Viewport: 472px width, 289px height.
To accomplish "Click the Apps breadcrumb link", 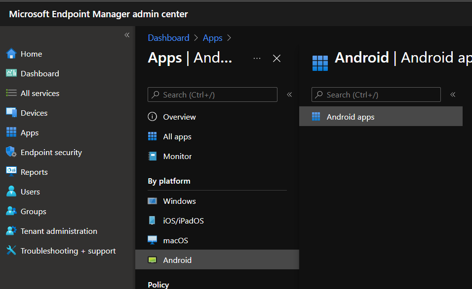I will click(212, 38).
